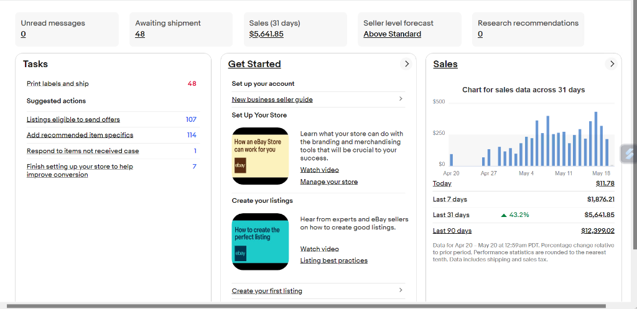Click Last 31 days amount $5,641.85
637x309 pixels.
(x=600, y=214)
